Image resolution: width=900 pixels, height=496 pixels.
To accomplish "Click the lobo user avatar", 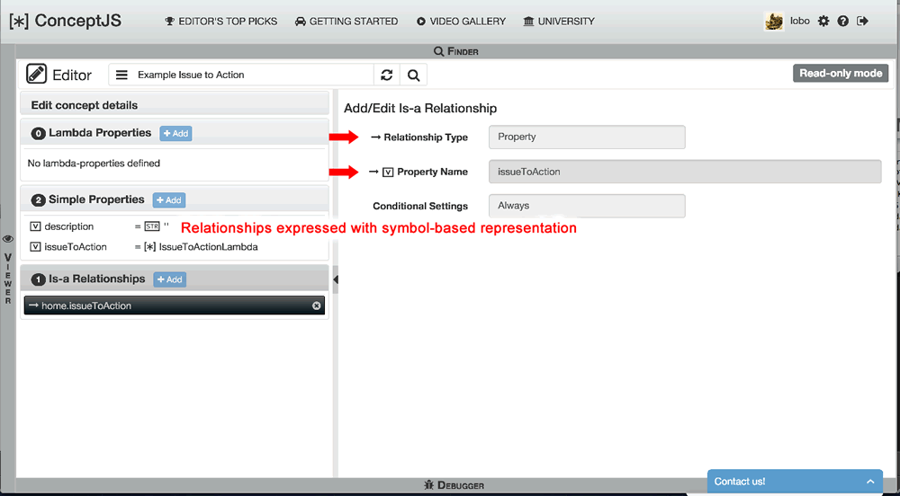I will click(774, 22).
